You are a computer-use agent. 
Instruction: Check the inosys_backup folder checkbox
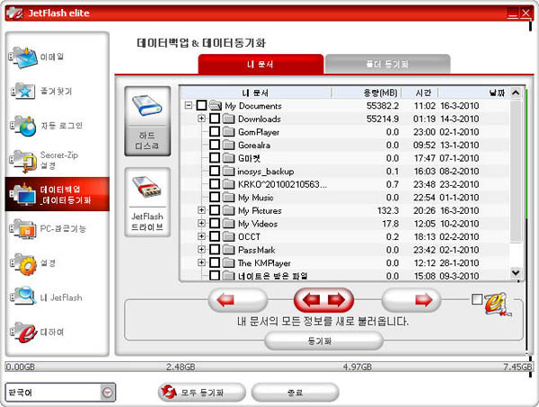pos(215,171)
